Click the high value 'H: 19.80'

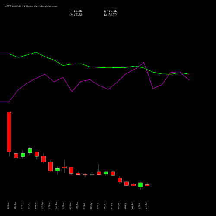click(111, 11)
